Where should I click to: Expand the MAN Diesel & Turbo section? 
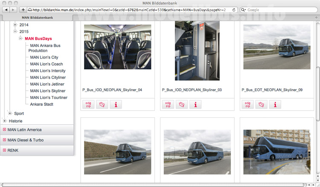point(5,140)
